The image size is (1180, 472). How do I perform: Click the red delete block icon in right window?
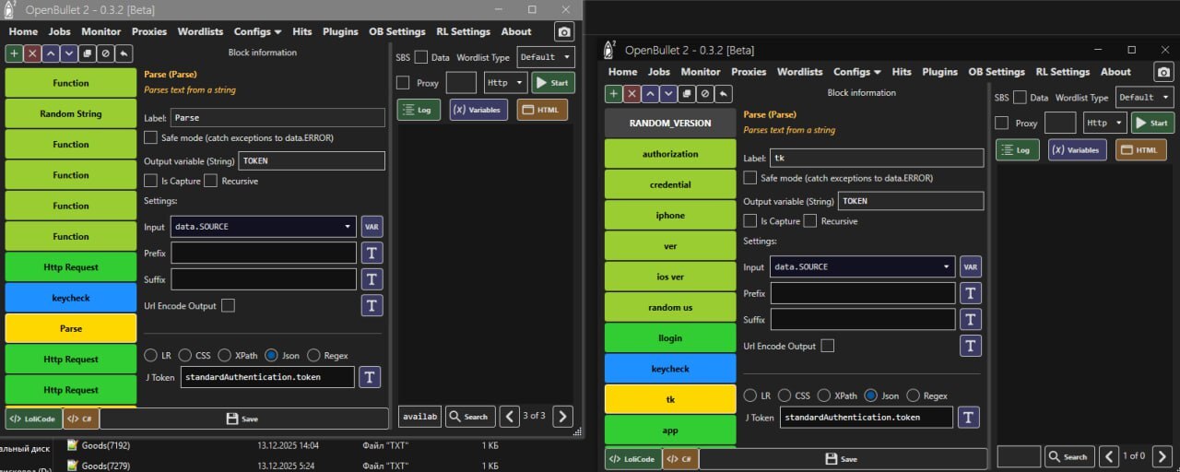click(x=632, y=93)
